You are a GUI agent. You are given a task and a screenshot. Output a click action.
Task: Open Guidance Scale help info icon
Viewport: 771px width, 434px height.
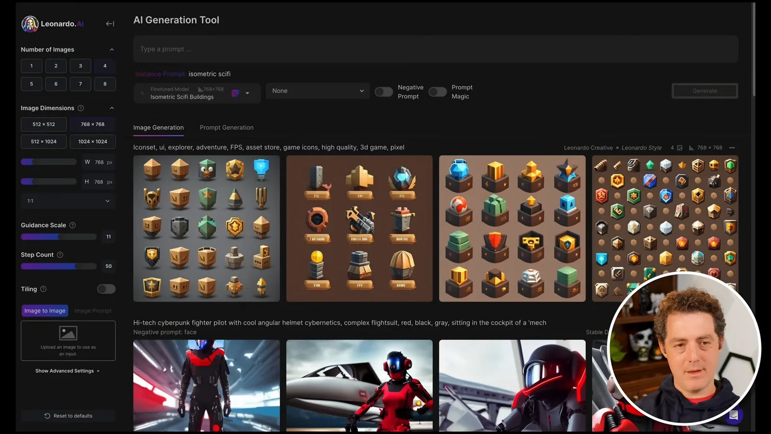coord(72,225)
